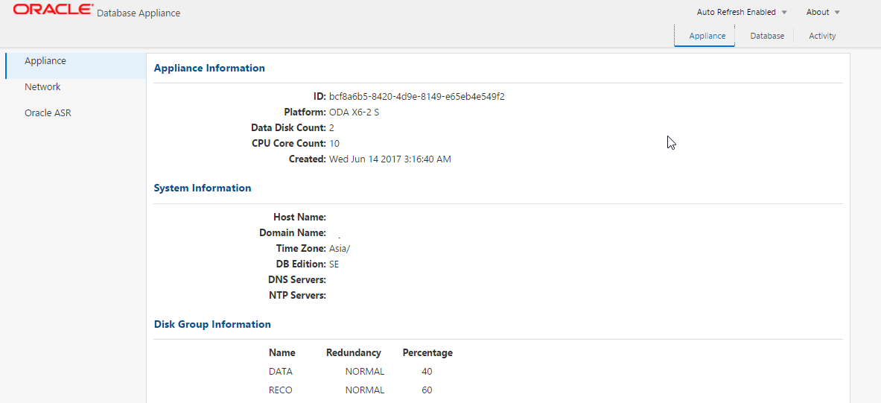881x403 pixels.
Task: Click the Redundancy column header
Action: pos(354,353)
